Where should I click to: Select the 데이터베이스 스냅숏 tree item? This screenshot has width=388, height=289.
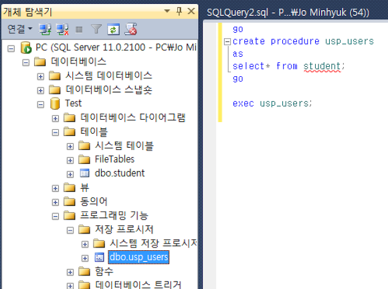click(x=109, y=90)
